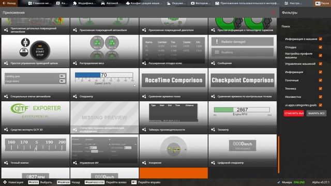The image size is (331, 186).
Task: Toggle the Отладка filter checkbox
Action: point(320,47)
